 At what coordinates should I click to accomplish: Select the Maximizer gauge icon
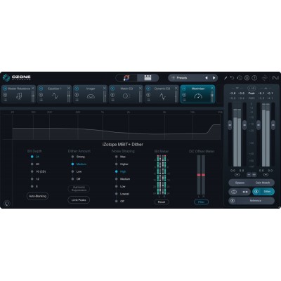(x=198, y=96)
